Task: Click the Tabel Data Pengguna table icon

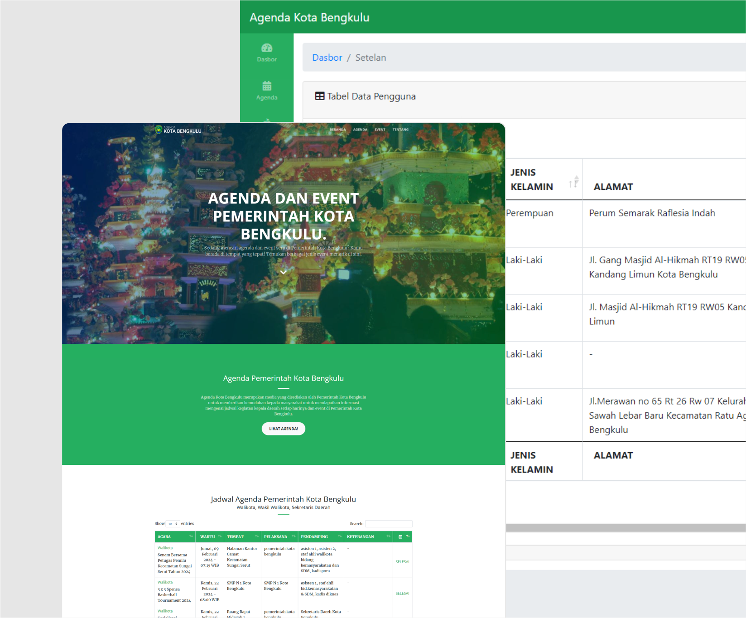Action: 320,96
